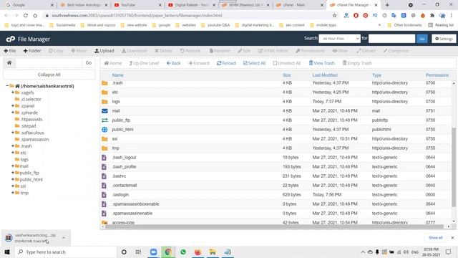Click the Back navigation button
Image resolution: width=458 pixels, height=258 pixels.
pyautogui.click(x=173, y=63)
